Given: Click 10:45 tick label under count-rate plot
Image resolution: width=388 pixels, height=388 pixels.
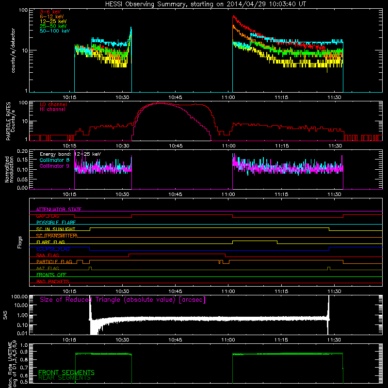Looking at the screenshot, I should point(175,97).
